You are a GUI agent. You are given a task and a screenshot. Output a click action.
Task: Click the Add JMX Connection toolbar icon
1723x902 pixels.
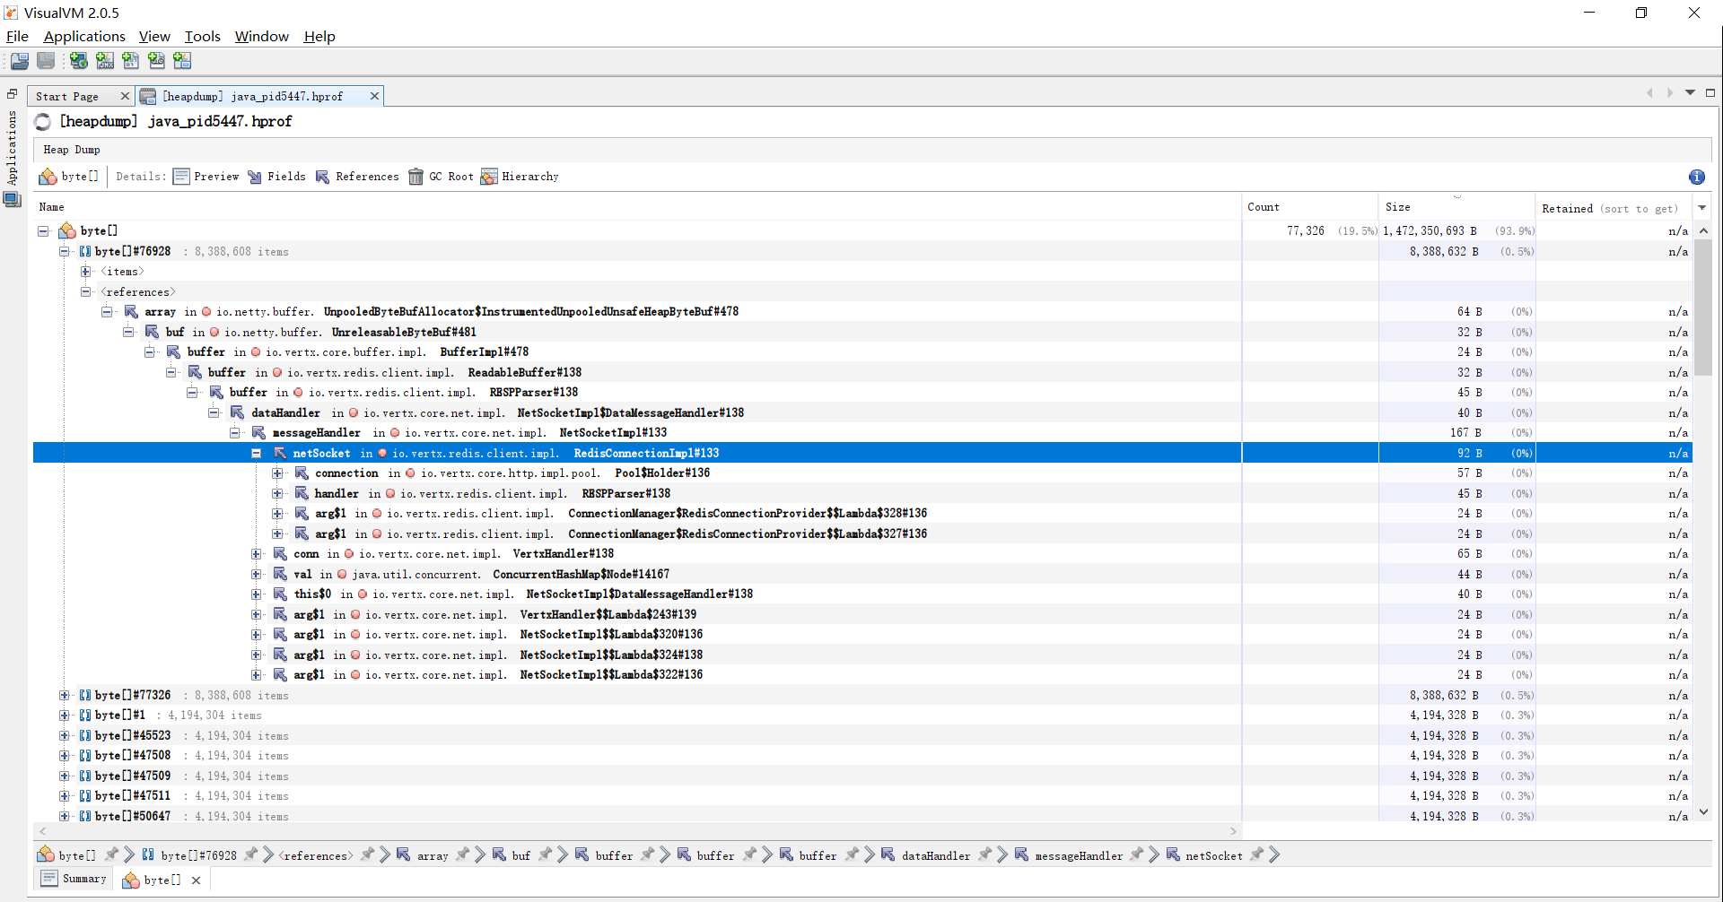click(x=104, y=60)
